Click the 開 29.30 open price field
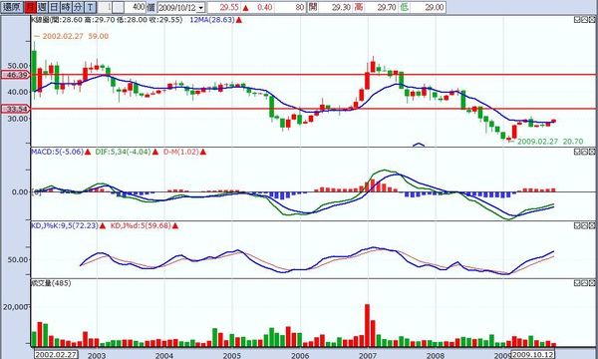The image size is (598, 359). 330,7
